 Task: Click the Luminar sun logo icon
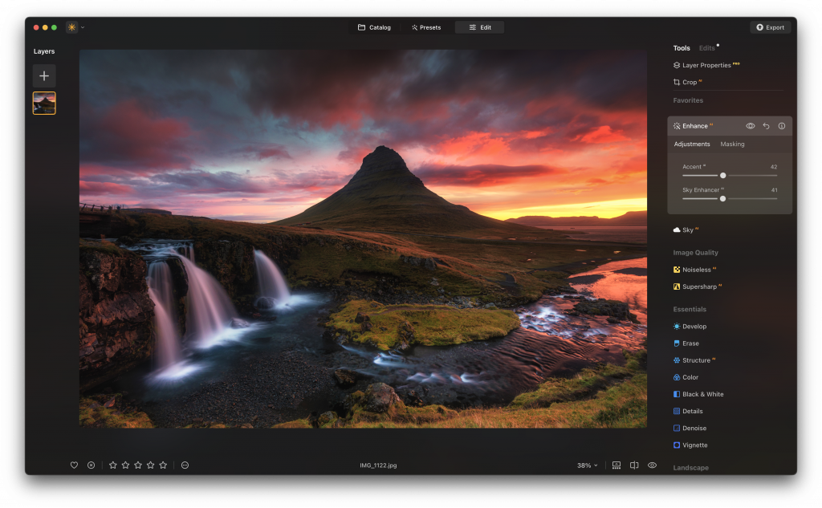[71, 27]
